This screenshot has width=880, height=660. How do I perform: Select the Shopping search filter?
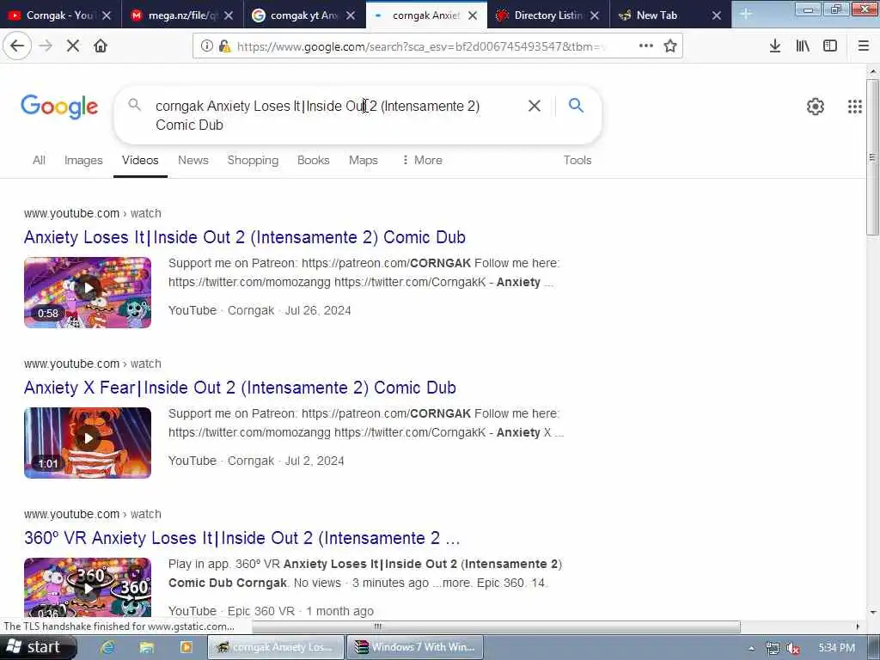(253, 160)
